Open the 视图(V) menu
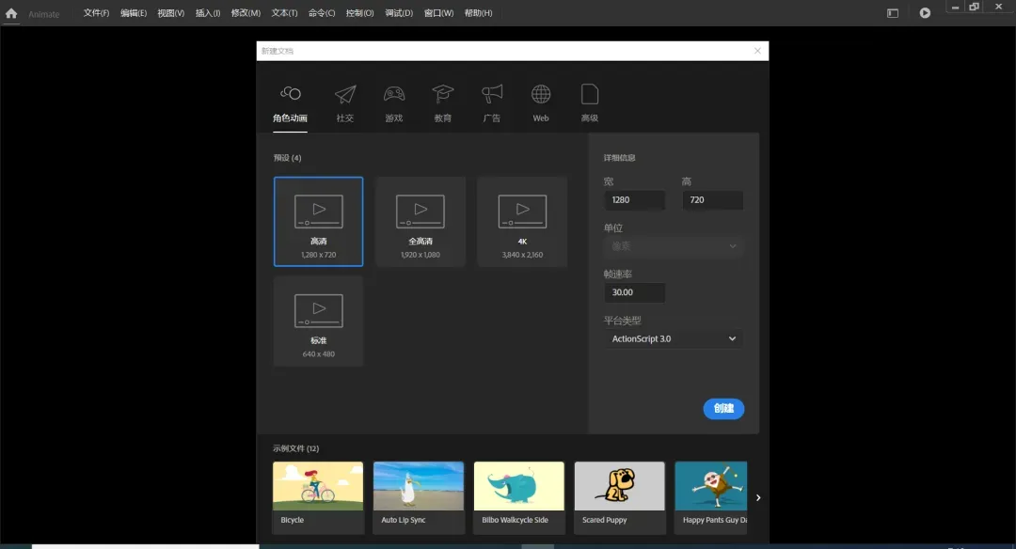Viewport: 1016px width, 549px height. tap(170, 13)
